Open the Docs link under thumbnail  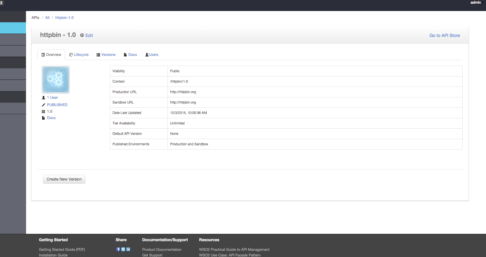[51, 118]
